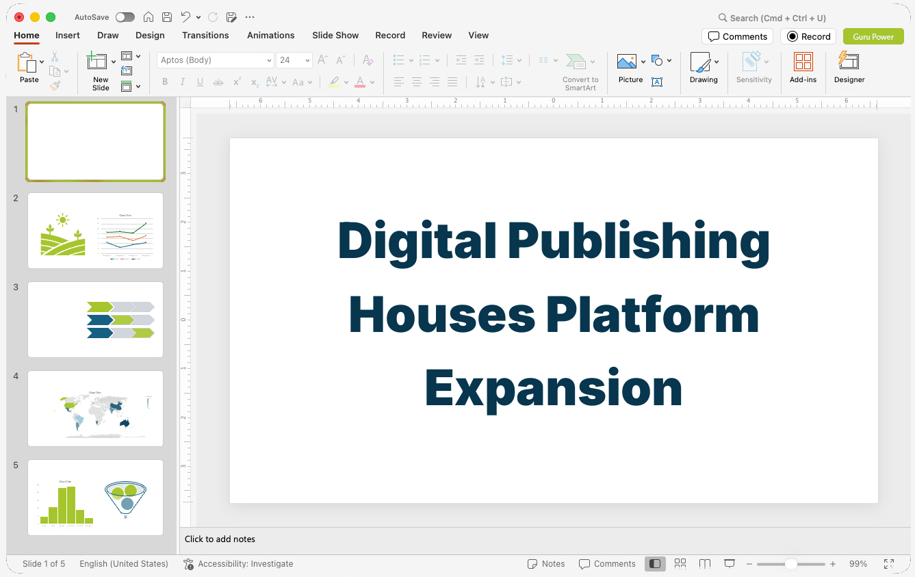
Task: Click the Save floppy disk icon
Action: [x=167, y=17]
